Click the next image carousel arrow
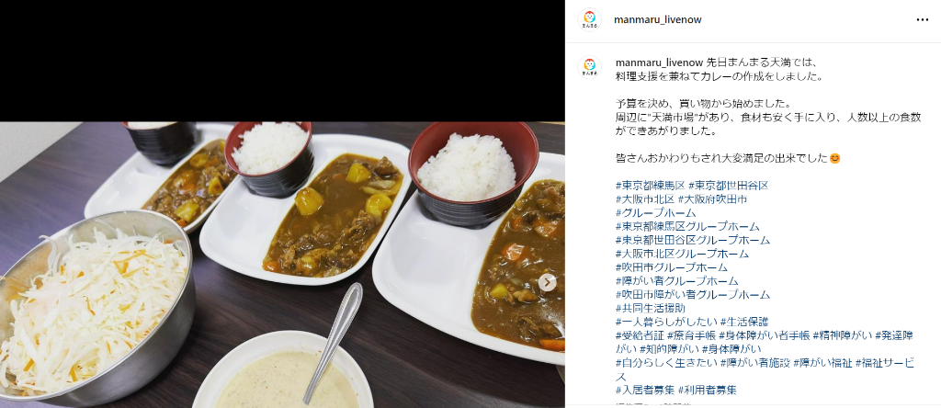This screenshot has height=408, width=941. pos(547,282)
